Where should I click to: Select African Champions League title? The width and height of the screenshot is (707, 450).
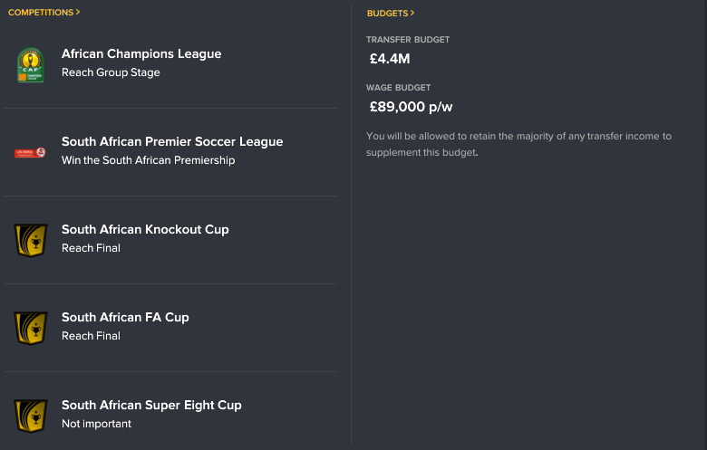[141, 53]
